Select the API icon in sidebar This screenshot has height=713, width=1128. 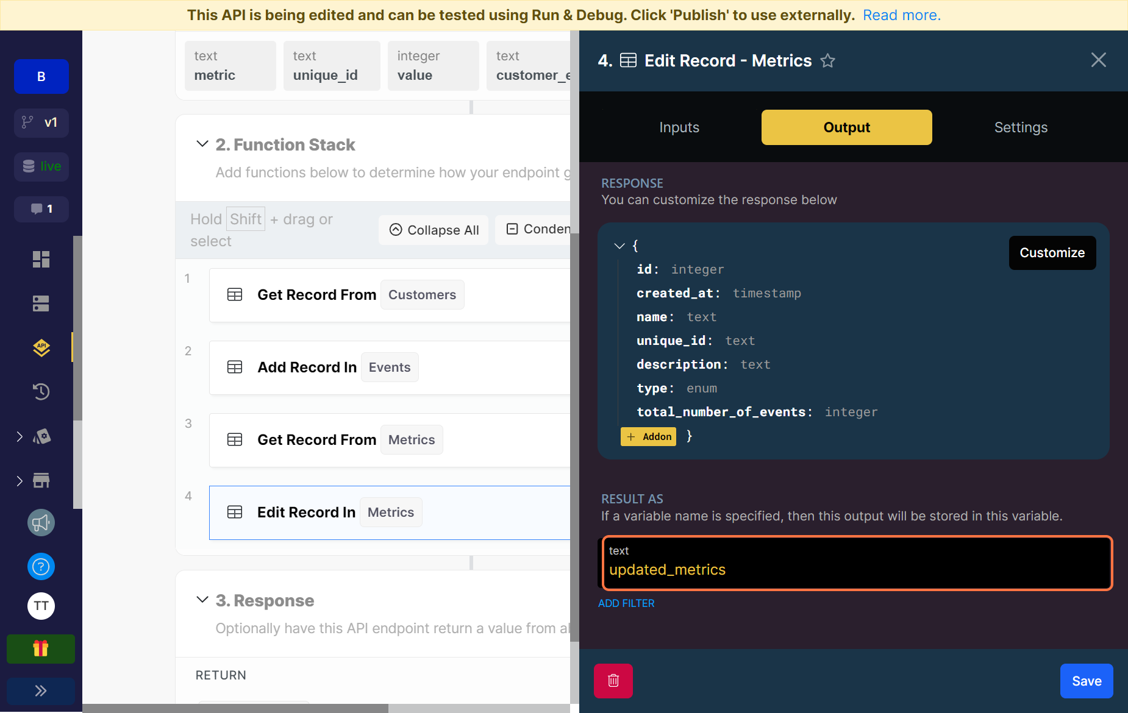click(41, 347)
